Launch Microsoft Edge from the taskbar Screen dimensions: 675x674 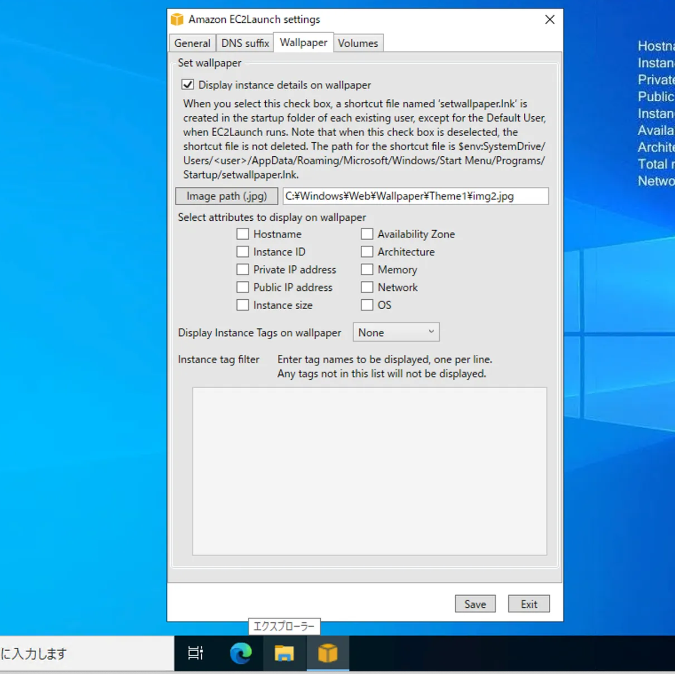241,653
